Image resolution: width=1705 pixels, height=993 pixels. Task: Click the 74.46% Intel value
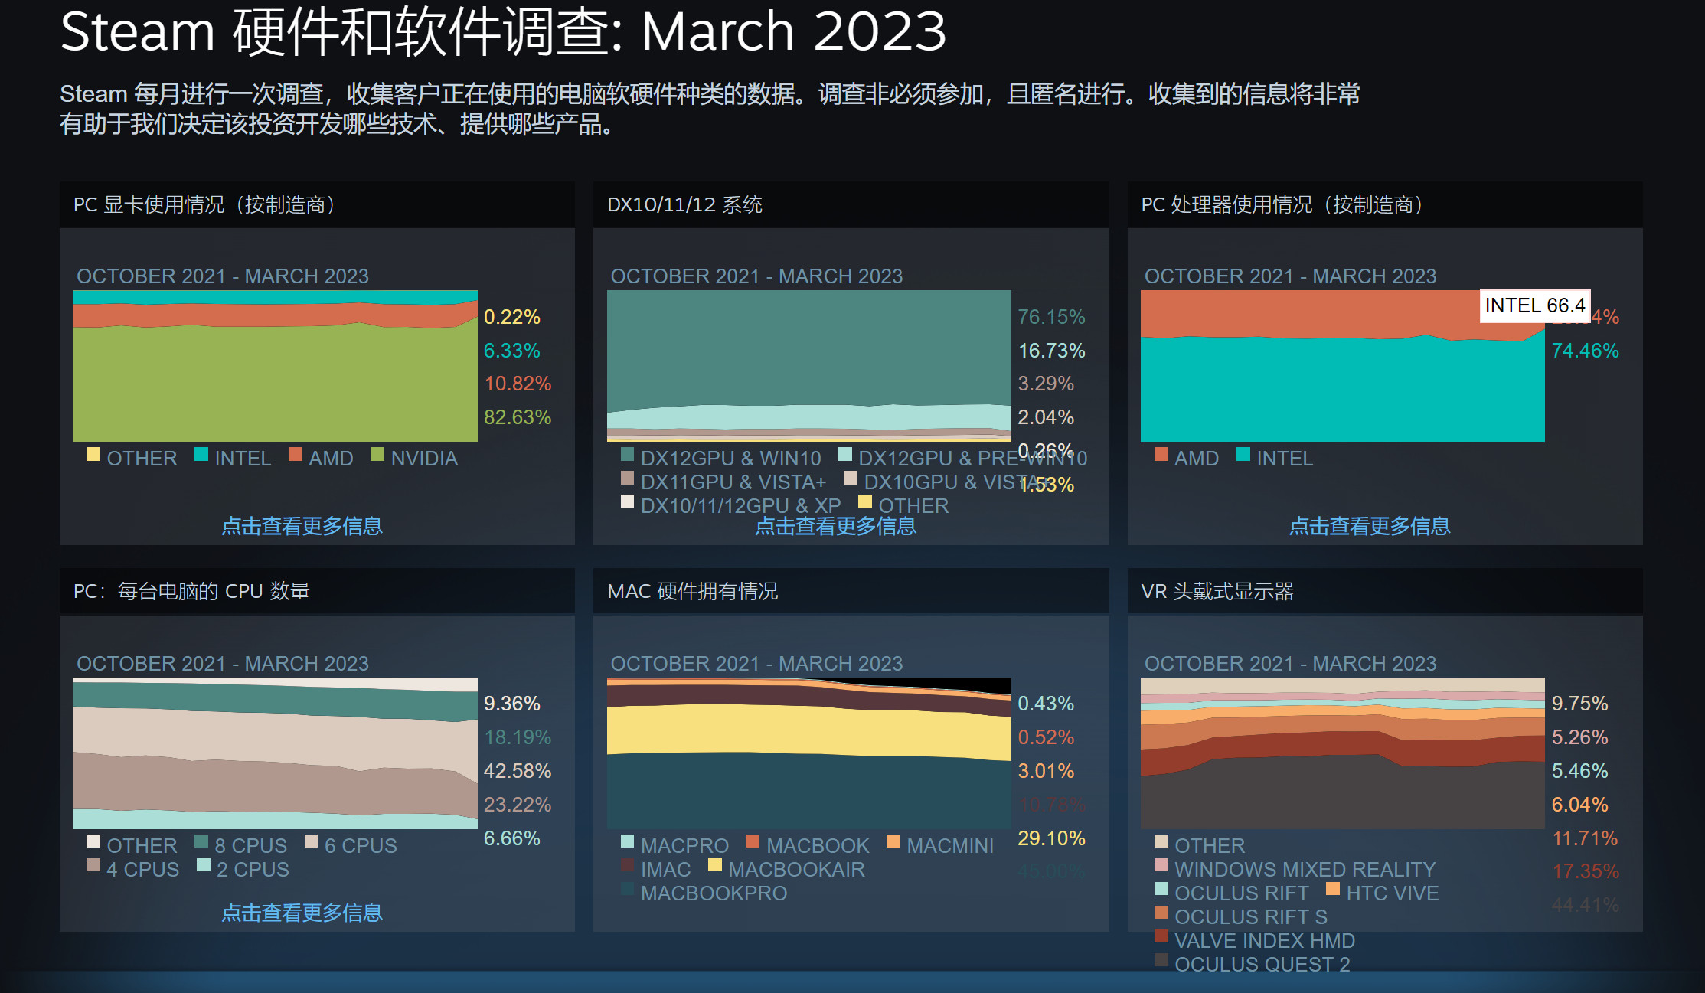(x=1585, y=351)
